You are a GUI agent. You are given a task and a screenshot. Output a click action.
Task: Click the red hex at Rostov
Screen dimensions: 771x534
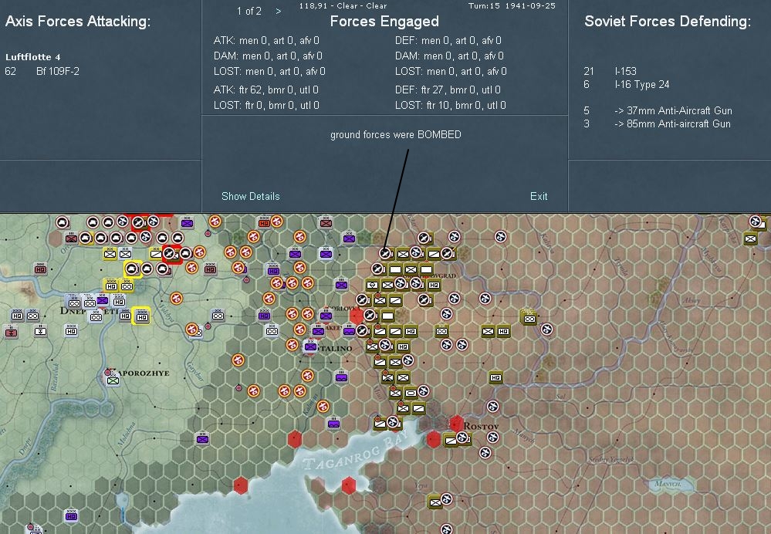pyautogui.click(x=456, y=424)
